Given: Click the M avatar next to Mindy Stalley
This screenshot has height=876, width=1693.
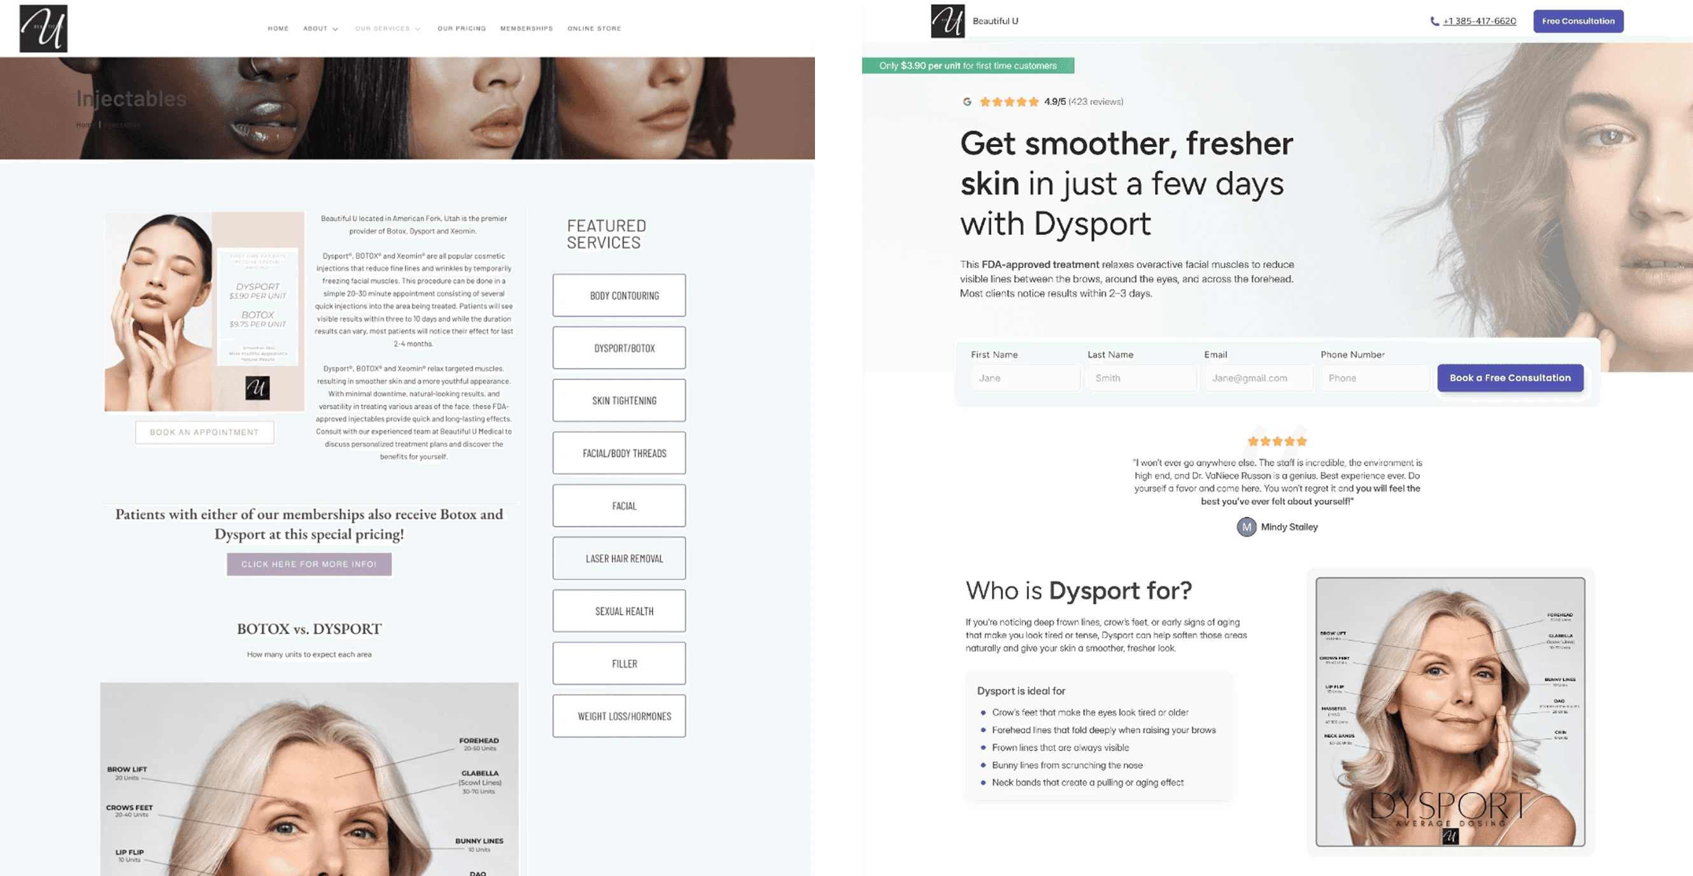Looking at the screenshot, I should pos(1246,527).
